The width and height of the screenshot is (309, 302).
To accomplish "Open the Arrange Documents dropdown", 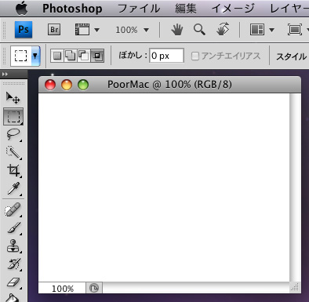I will coord(262,30).
